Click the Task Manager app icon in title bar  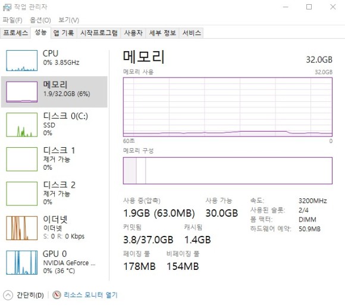(x=7, y=7)
